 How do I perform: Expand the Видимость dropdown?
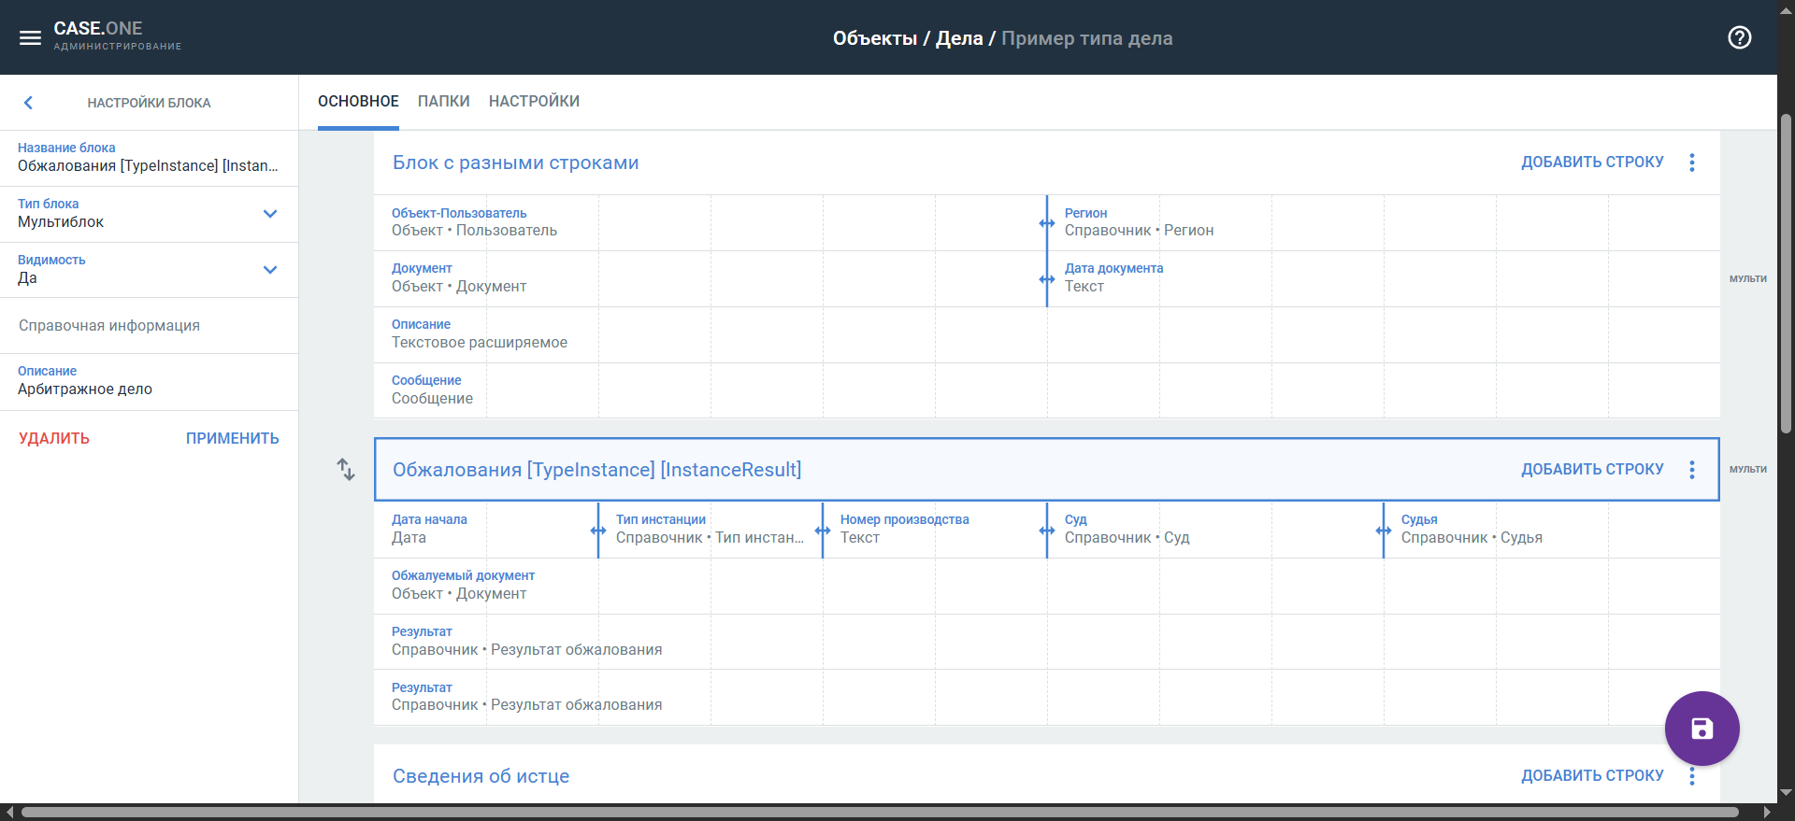(x=270, y=270)
